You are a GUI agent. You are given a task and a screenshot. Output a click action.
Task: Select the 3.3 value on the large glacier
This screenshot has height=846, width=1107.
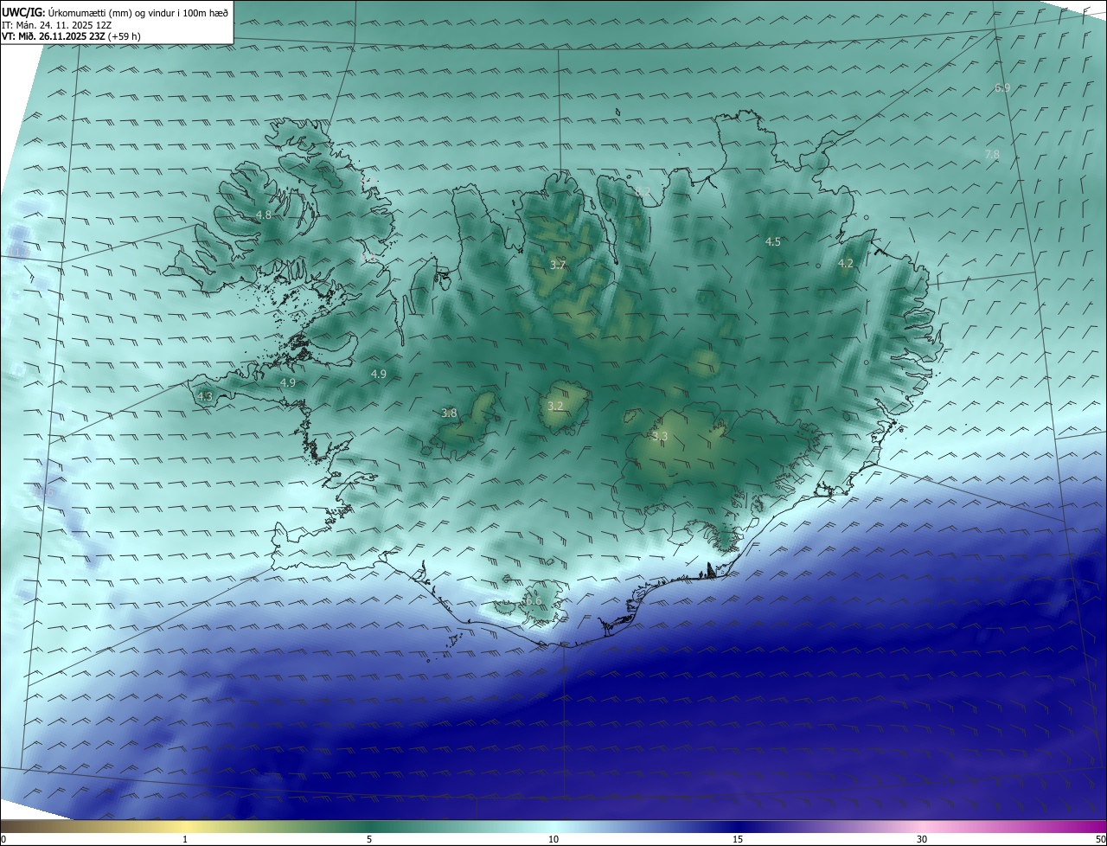[660, 436]
